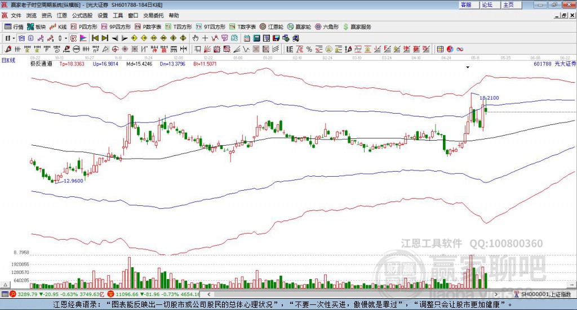This screenshot has height=310, width=577.
Task: Open the P数字表 tool
Action: pyautogui.click(x=148, y=27)
